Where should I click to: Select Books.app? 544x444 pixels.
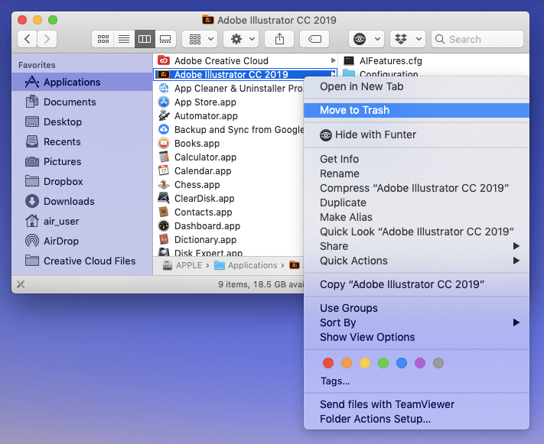[229, 144]
